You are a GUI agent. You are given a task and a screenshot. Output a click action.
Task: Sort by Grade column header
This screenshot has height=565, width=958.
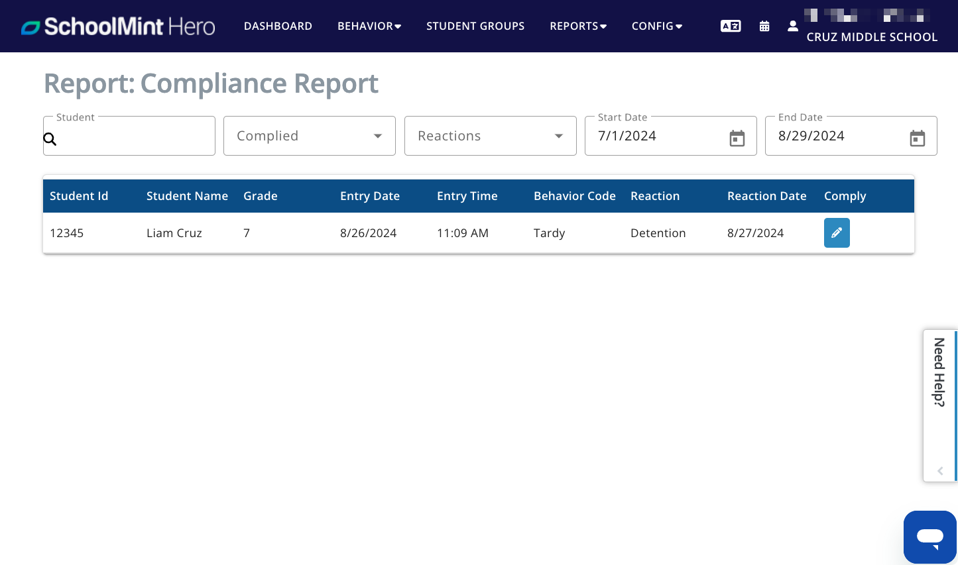pyautogui.click(x=261, y=196)
